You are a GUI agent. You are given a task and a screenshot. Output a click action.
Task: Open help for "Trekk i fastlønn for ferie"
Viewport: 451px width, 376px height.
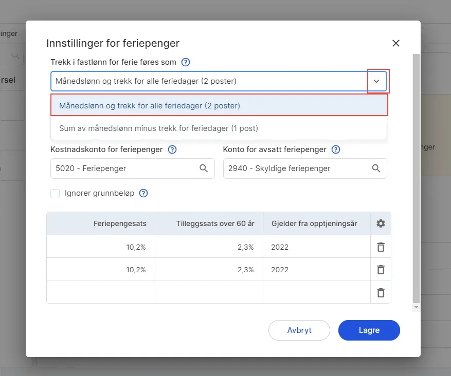(185, 61)
